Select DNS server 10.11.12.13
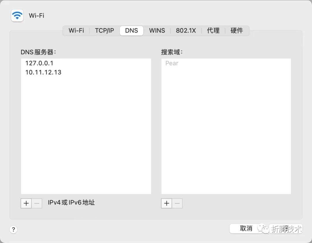The height and width of the screenshot is (243, 312). [x=86, y=72]
